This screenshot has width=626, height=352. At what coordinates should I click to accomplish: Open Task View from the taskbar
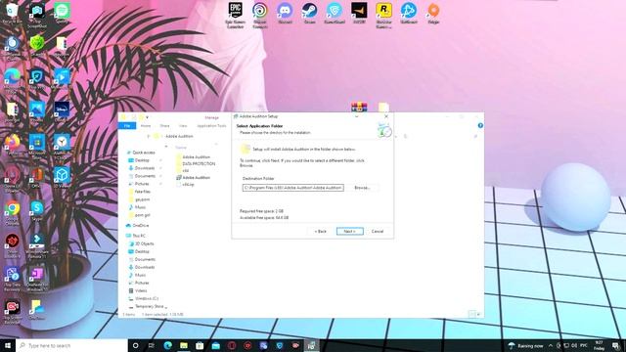coord(152,345)
